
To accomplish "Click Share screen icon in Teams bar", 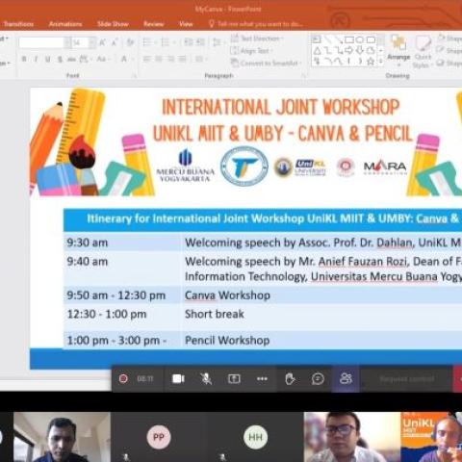I will pos(234,379).
